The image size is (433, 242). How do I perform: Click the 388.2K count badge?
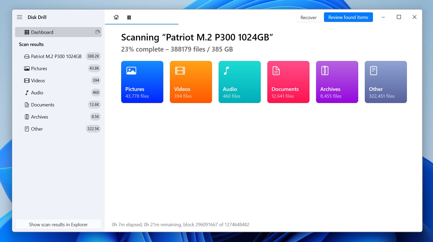(93, 56)
